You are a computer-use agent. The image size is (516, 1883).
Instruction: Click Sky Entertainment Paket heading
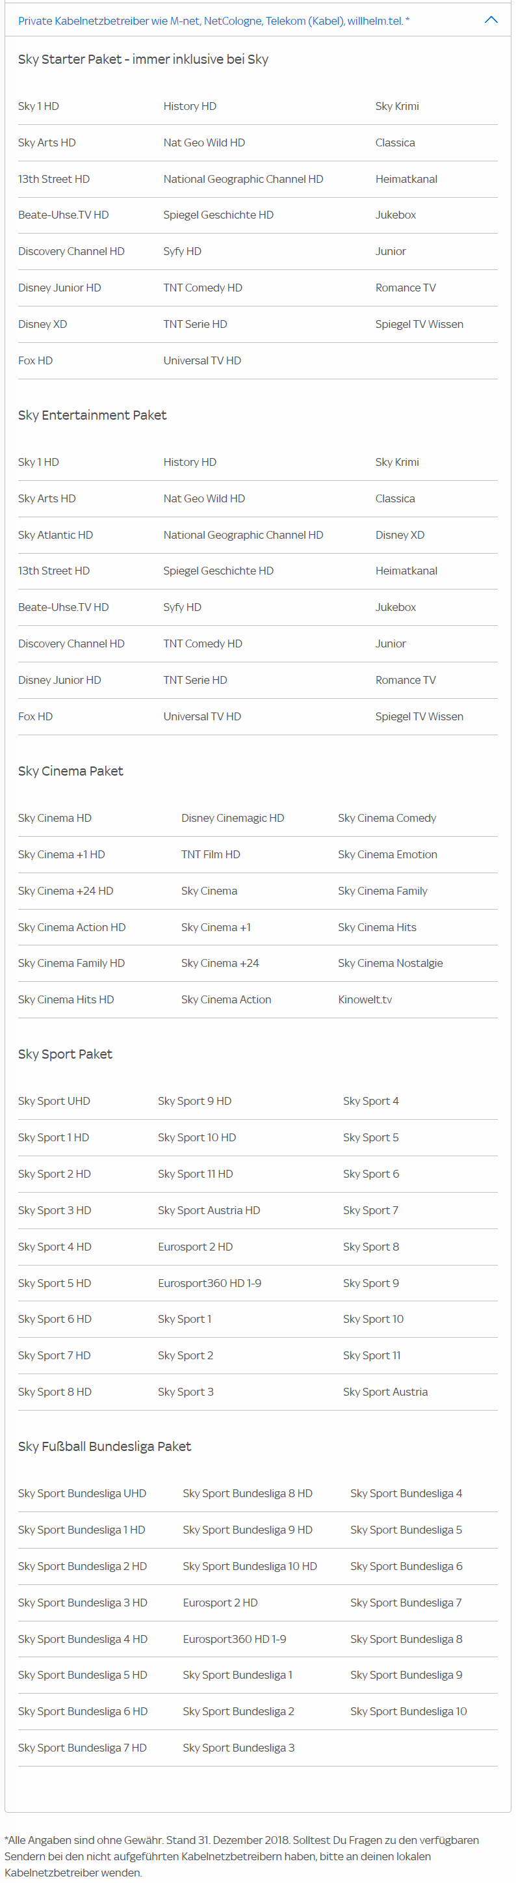pos(92,414)
